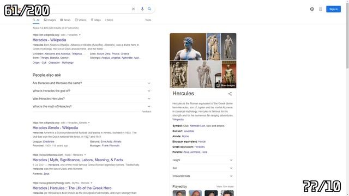Open options arrow beside Heracles_Almelo URL

pyautogui.click(x=89, y=122)
